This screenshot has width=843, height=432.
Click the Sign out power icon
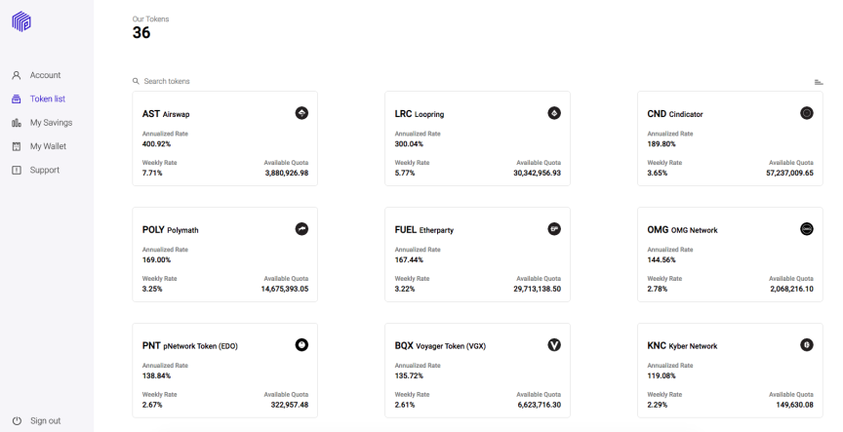[x=17, y=420]
